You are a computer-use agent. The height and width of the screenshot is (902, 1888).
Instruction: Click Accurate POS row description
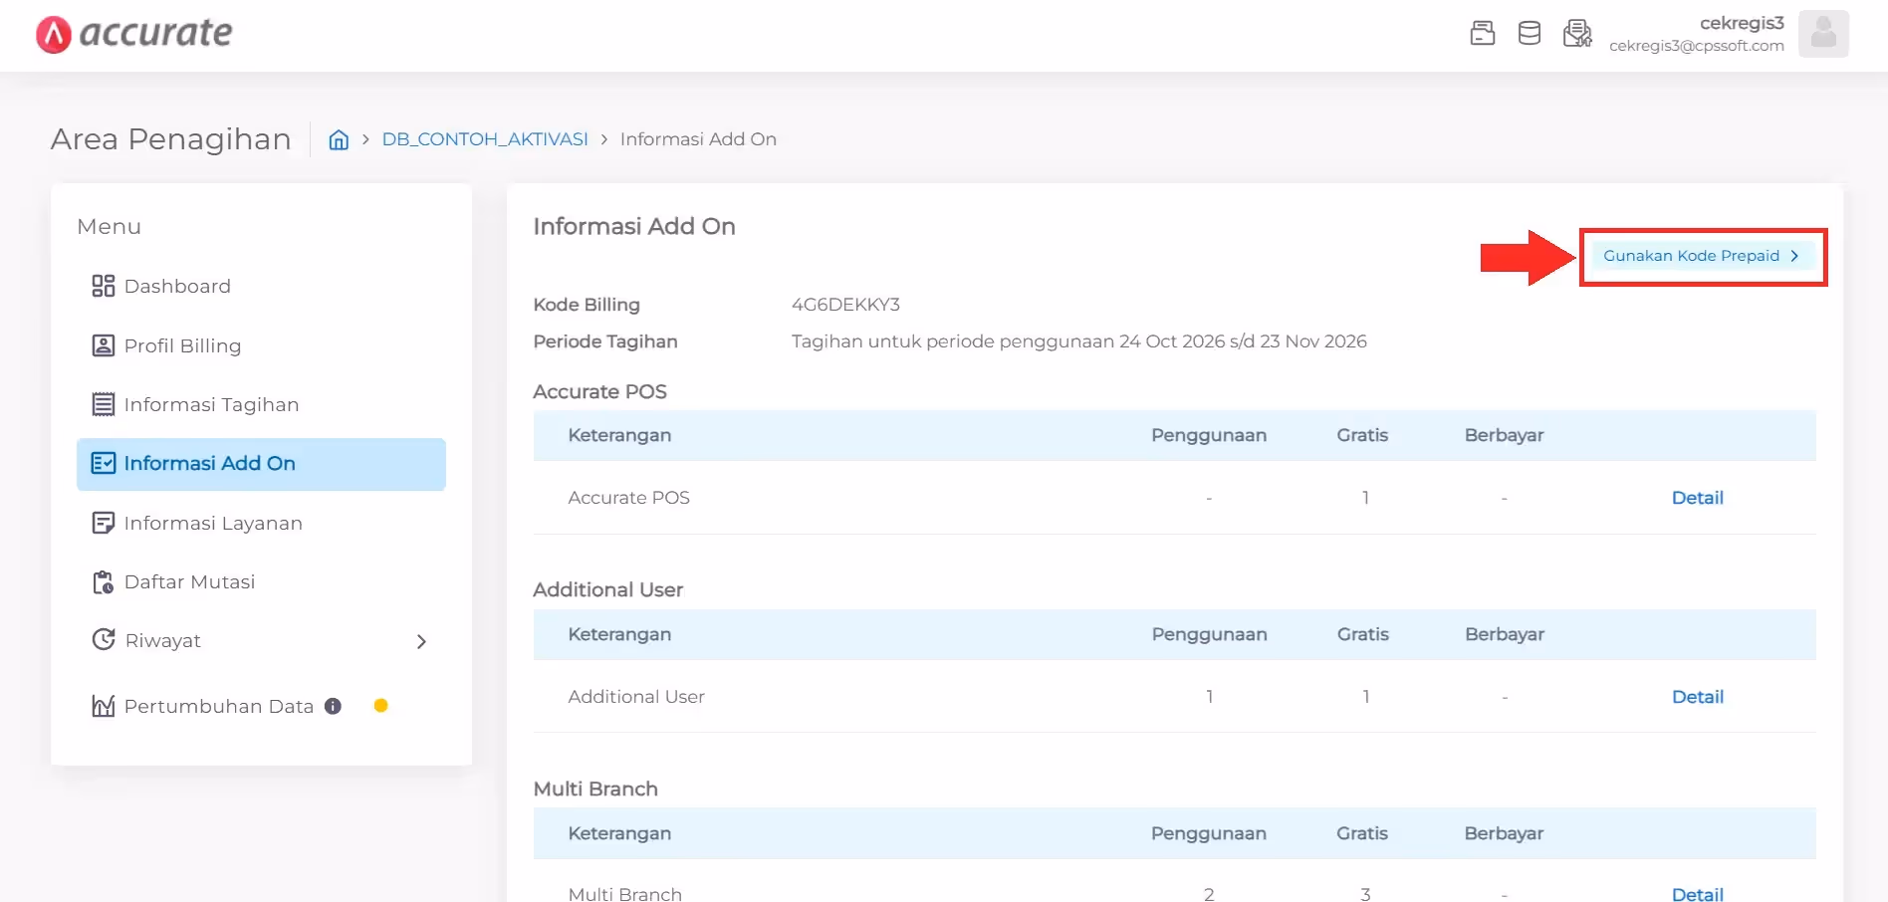tap(628, 498)
